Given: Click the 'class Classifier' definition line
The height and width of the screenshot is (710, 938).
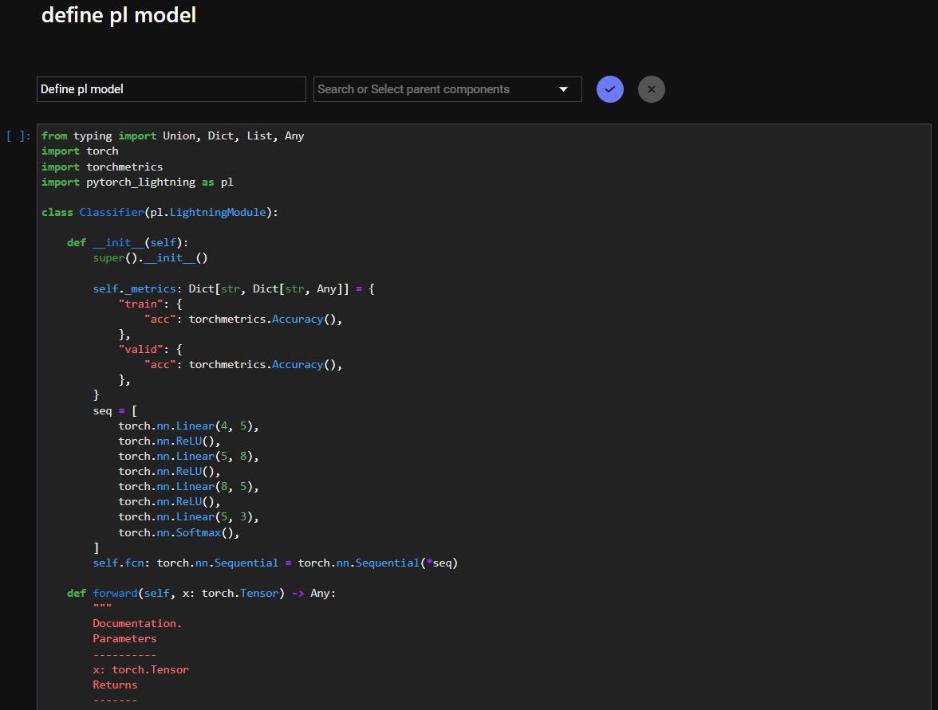Looking at the screenshot, I should 160,213.
